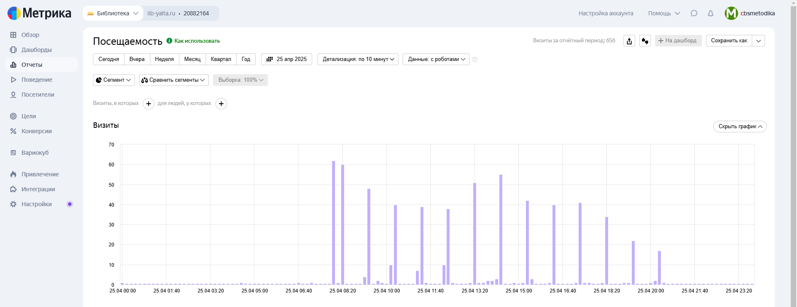Open the Поведение sidebar section
Image resolution: width=797 pixels, height=307 pixels.
(41, 80)
